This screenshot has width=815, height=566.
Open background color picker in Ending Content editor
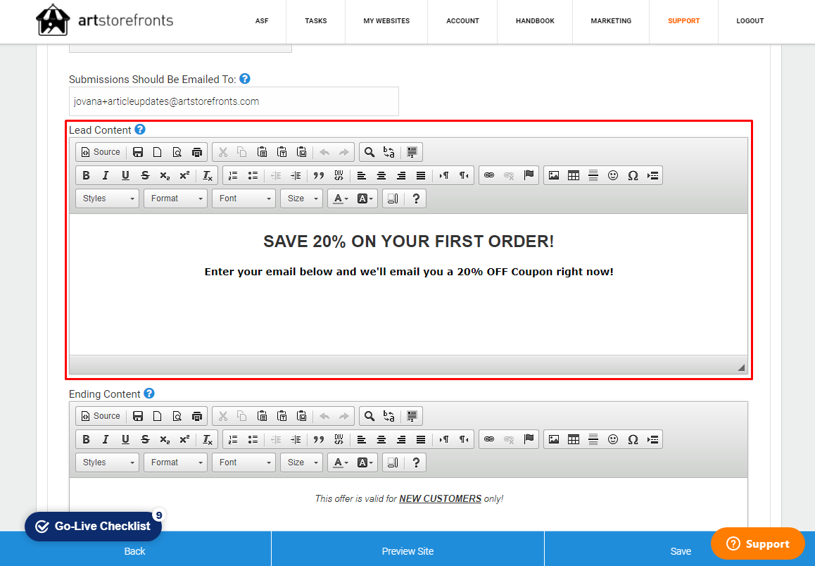click(x=365, y=463)
